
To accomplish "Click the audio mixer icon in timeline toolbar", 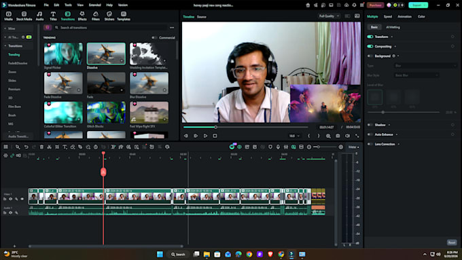I will click(285, 147).
